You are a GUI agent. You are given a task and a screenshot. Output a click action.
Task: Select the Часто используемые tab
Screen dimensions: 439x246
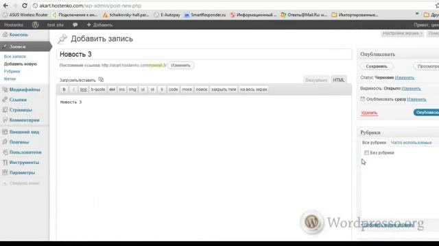(x=411, y=143)
